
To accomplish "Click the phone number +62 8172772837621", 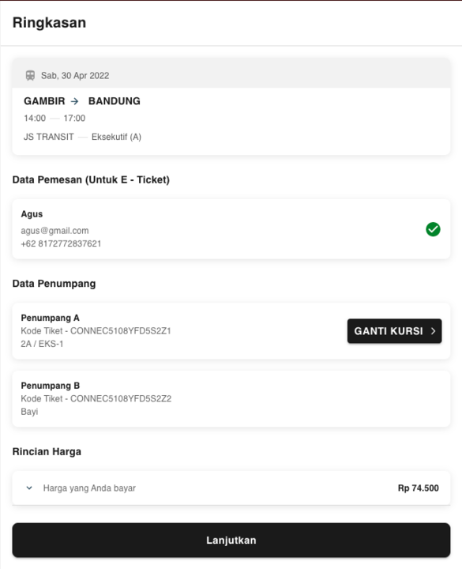I will pyautogui.click(x=61, y=243).
